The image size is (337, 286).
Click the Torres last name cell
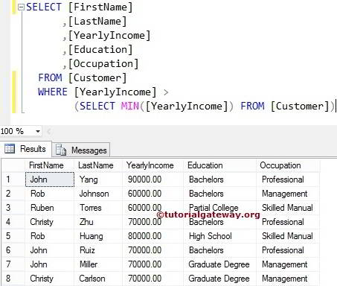point(98,208)
